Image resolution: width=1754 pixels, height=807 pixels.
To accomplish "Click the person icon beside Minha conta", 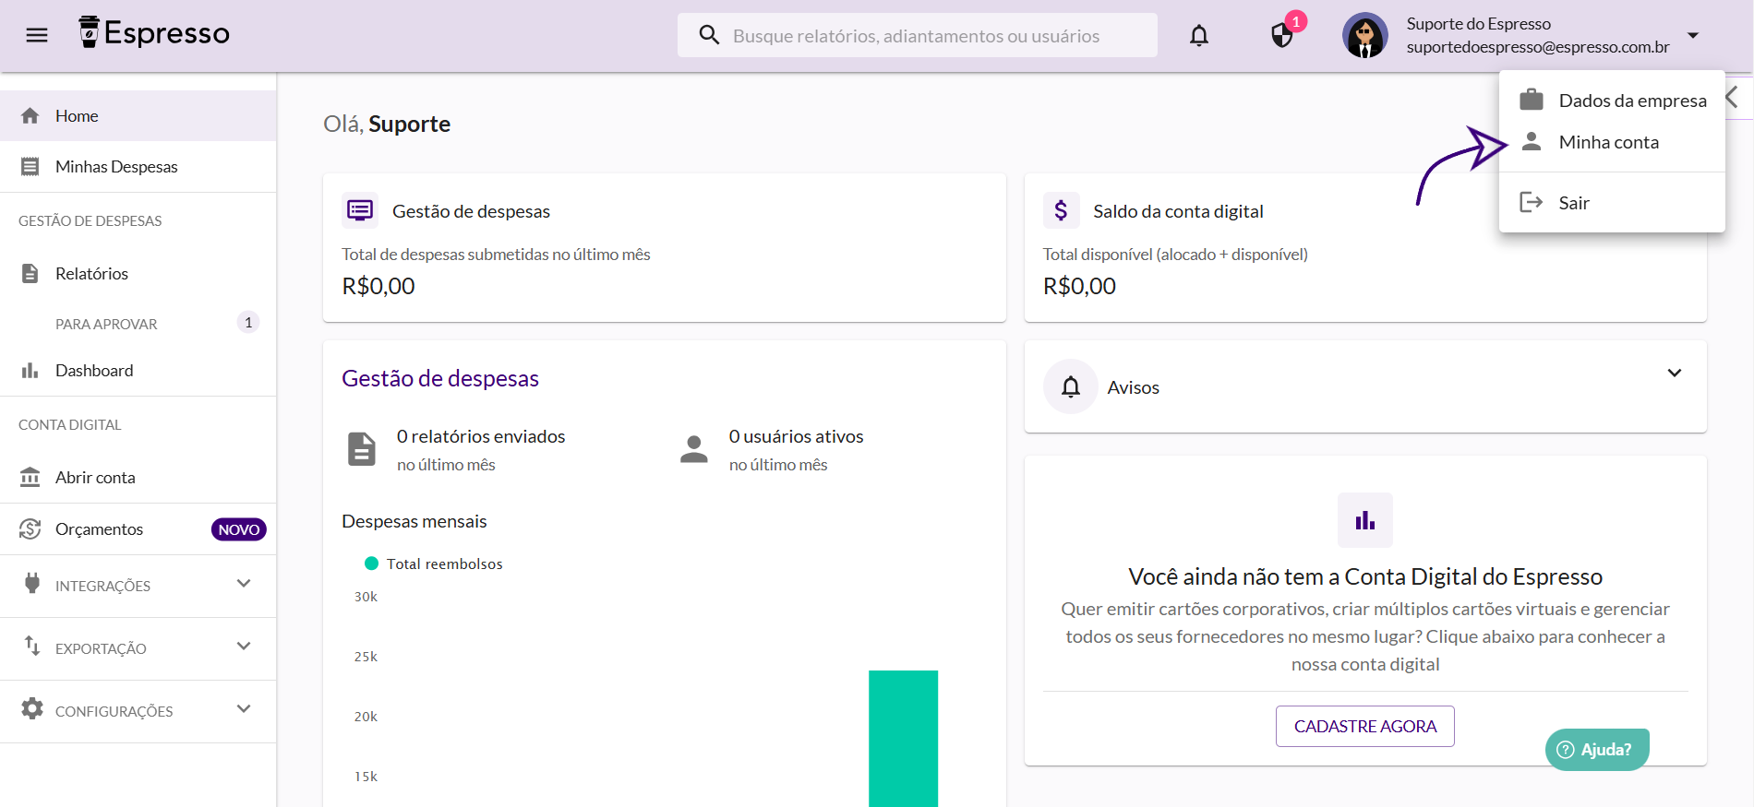I will pyautogui.click(x=1532, y=141).
